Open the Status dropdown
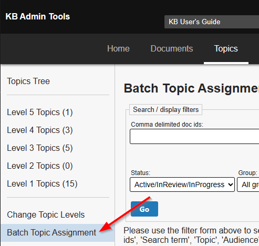The width and height of the screenshot is (259, 246). click(x=182, y=184)
